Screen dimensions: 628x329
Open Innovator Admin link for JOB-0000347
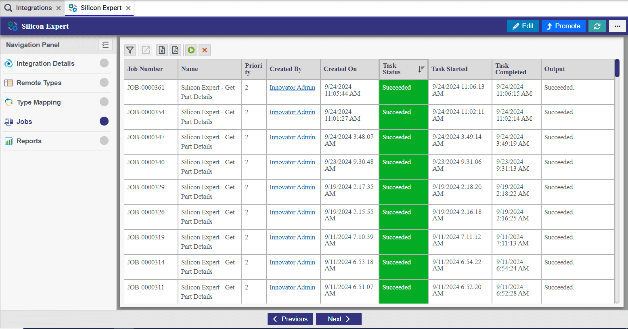click(292, 137)
